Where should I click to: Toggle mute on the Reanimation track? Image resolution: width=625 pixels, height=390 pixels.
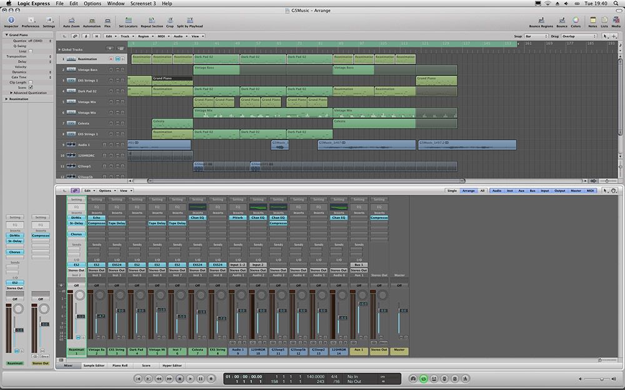pyautogui.click(x=117, y=59)
